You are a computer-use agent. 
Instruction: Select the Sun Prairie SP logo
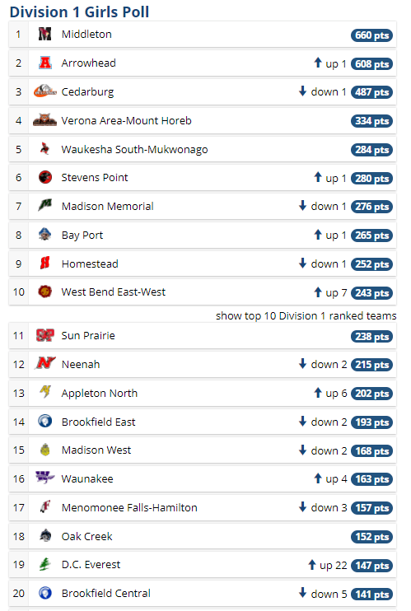(x=44, y=335)
